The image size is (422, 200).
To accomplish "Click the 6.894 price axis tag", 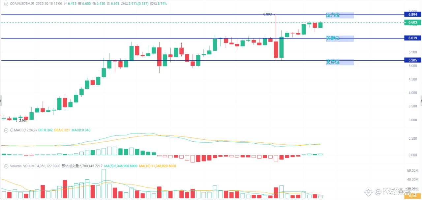I will [412, 15].
